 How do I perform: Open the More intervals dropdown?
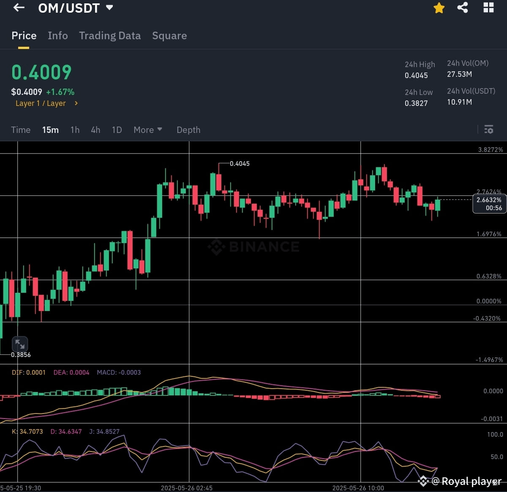[147, 130]
